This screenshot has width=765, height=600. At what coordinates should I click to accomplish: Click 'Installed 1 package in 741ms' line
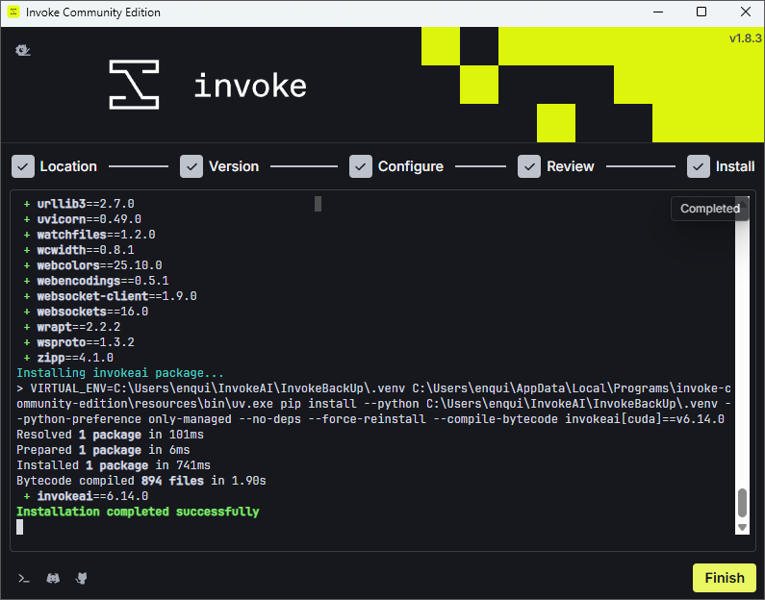114,465
